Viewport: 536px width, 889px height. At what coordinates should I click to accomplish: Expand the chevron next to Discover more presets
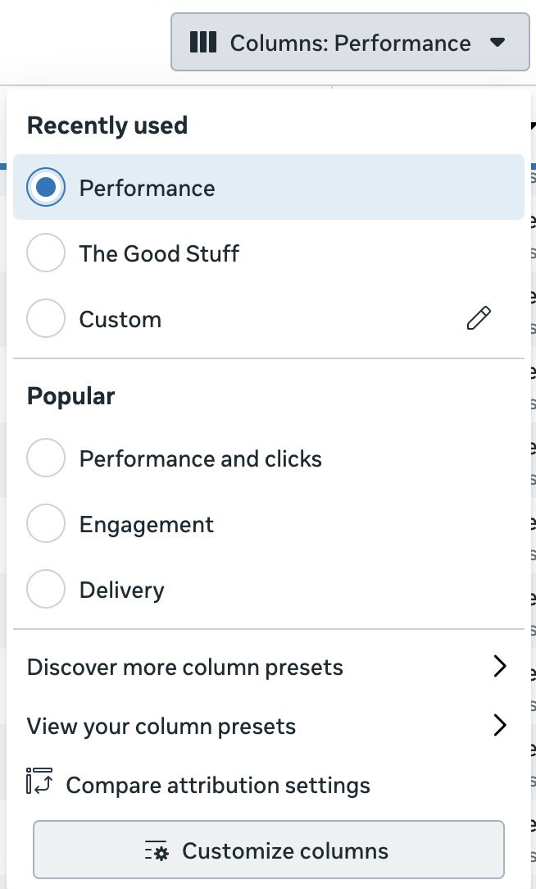point(500,667)
